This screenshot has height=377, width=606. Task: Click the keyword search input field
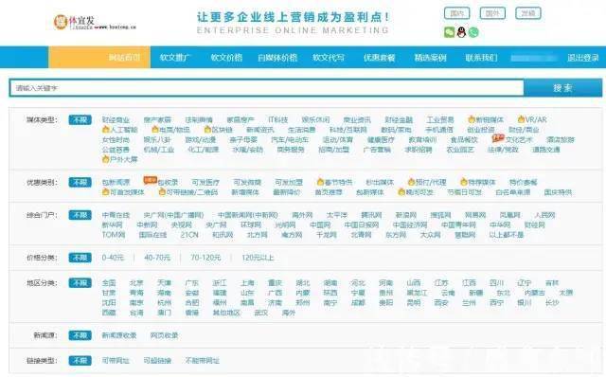coord(267,88)
